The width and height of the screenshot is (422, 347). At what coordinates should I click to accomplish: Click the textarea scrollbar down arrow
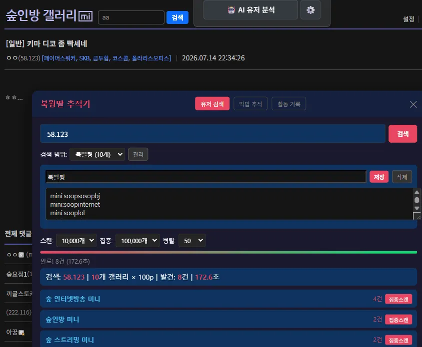pos(416,208)
